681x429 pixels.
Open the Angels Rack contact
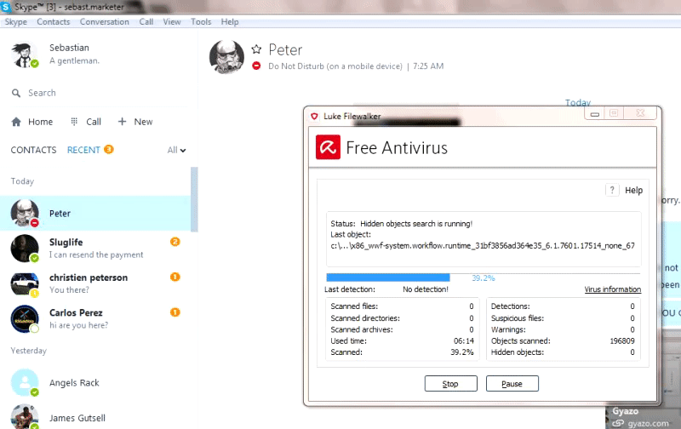(95, 382)
